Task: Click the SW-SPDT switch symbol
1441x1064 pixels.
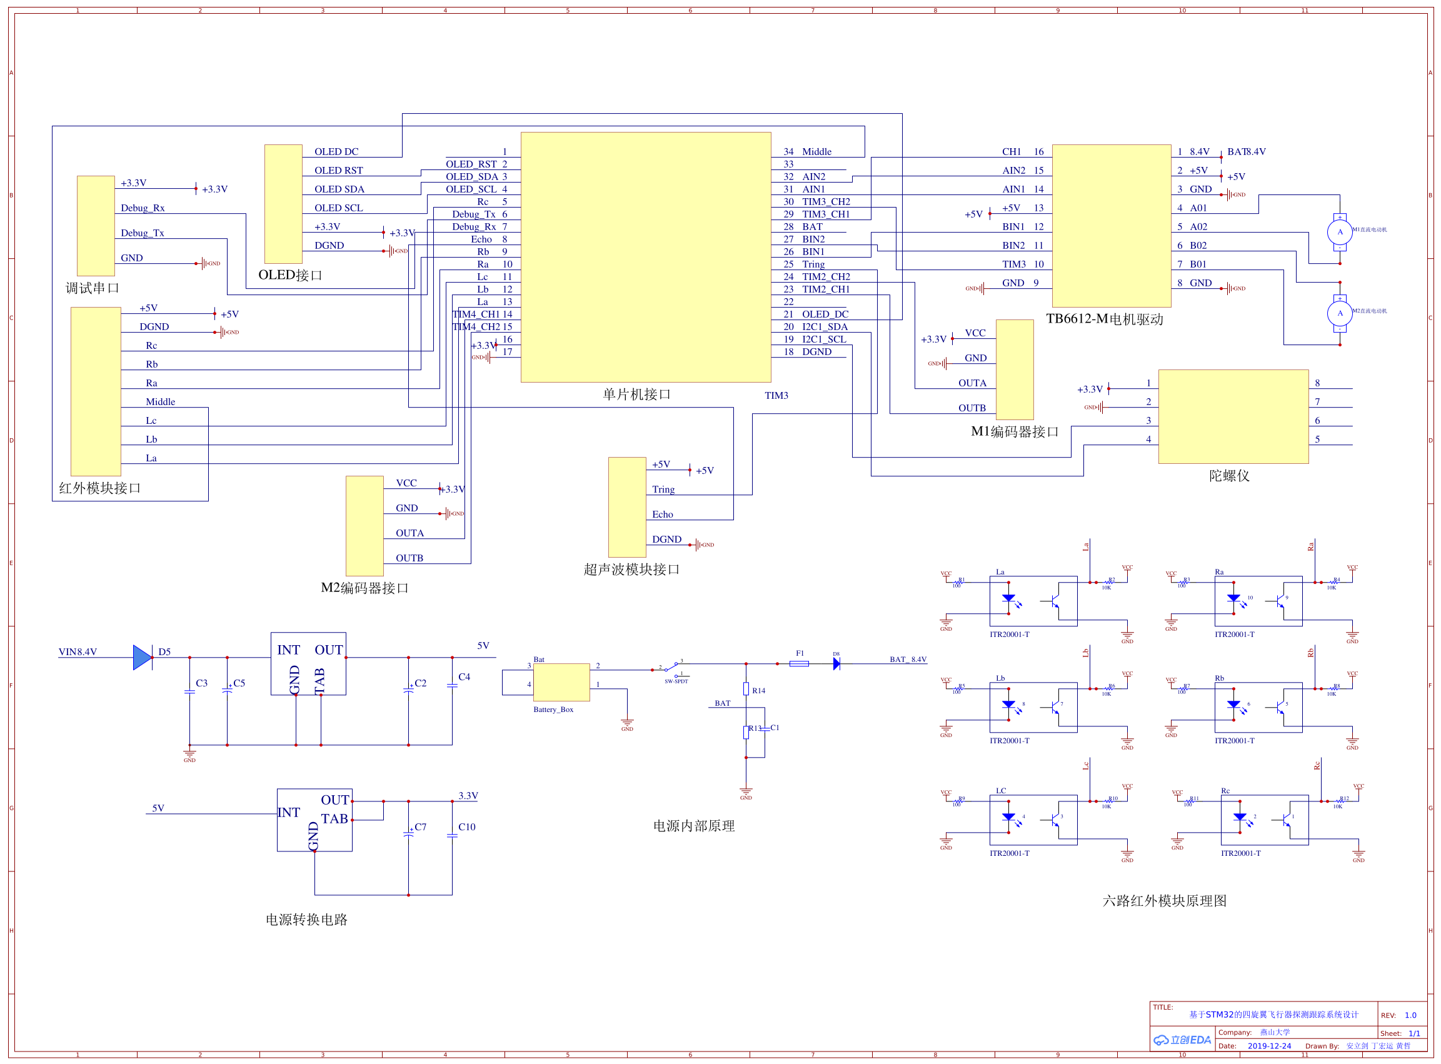Action: coord(675,668)
